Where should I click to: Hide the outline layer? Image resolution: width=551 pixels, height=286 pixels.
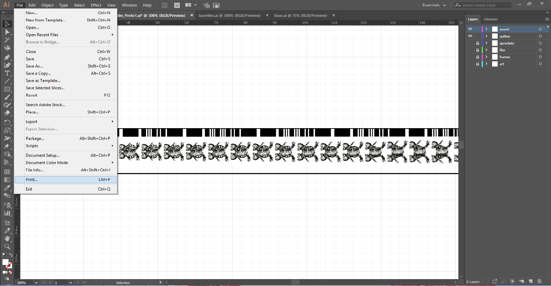470,36
